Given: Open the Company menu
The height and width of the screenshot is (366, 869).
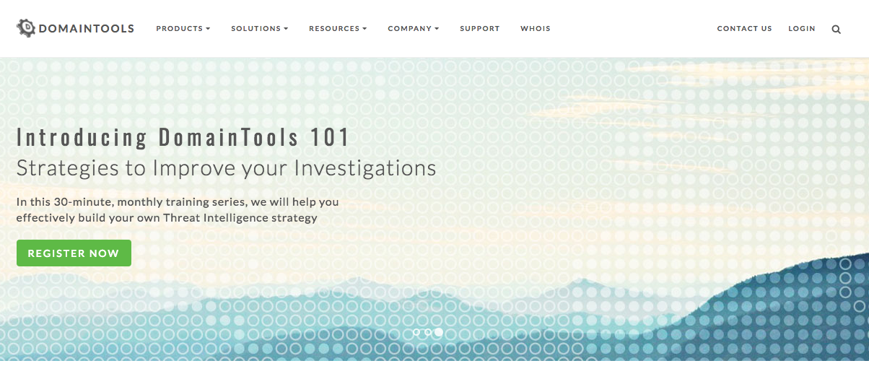Looking at the screenshot, I should tap(409, 29).
